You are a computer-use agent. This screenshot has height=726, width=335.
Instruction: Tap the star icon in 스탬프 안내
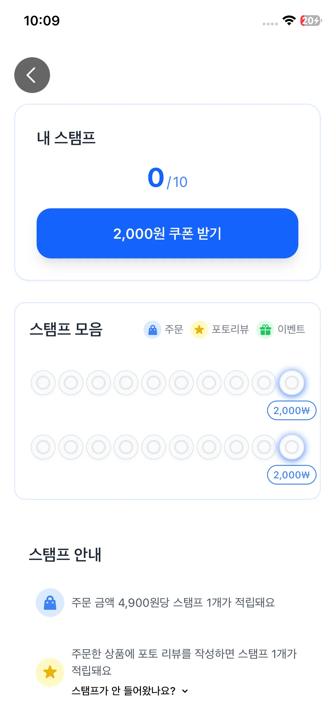pyautogui.click(x=50, y=672)
